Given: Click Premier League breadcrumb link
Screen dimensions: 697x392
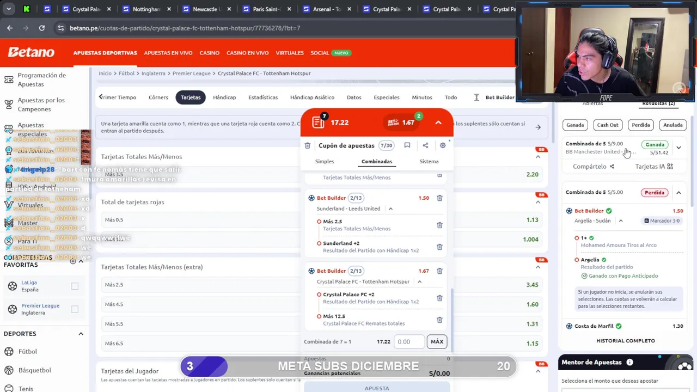Looking at the screenshot, I should coord(192,73).
